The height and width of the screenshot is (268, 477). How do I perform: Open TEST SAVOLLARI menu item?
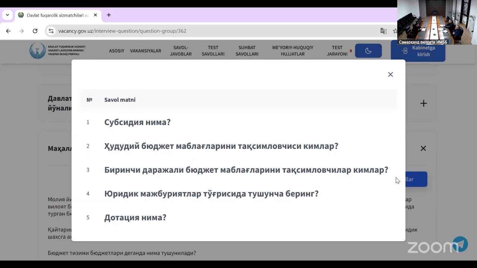click(213, 51)
